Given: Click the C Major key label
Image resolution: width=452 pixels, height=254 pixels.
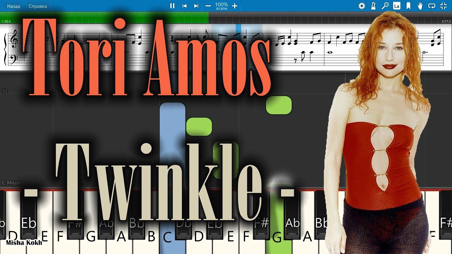Looking at the screenshot, I should click(x=11, y=183).
